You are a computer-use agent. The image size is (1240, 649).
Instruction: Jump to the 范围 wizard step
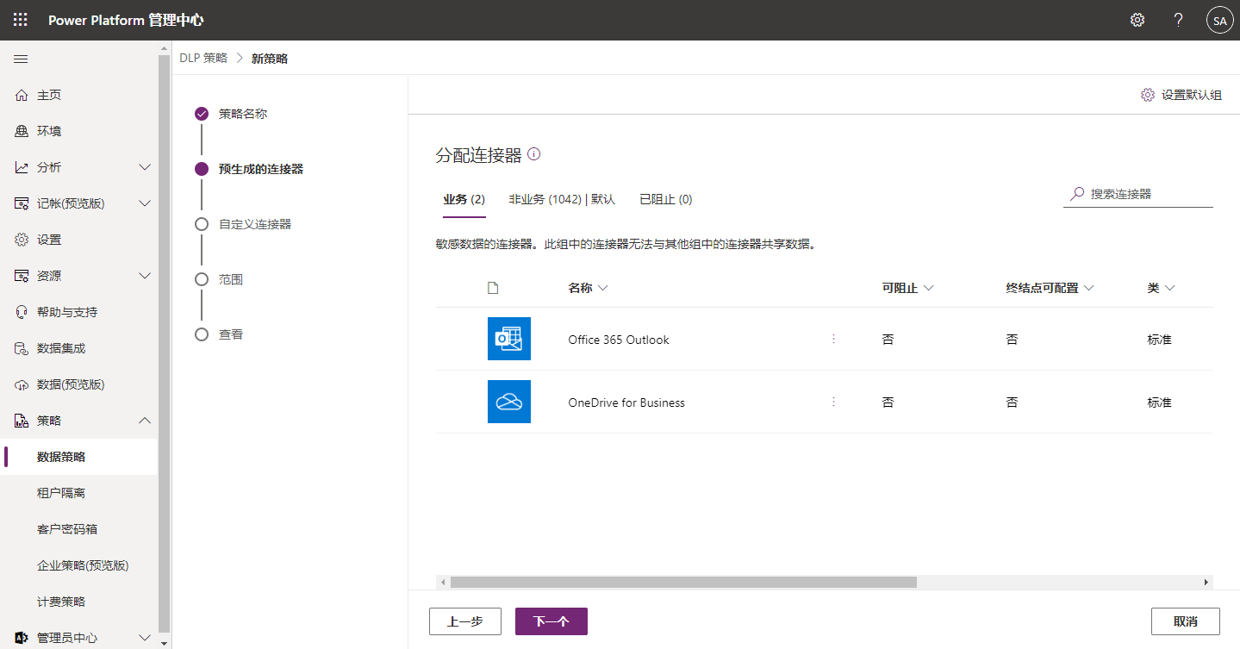click(230, 279)
